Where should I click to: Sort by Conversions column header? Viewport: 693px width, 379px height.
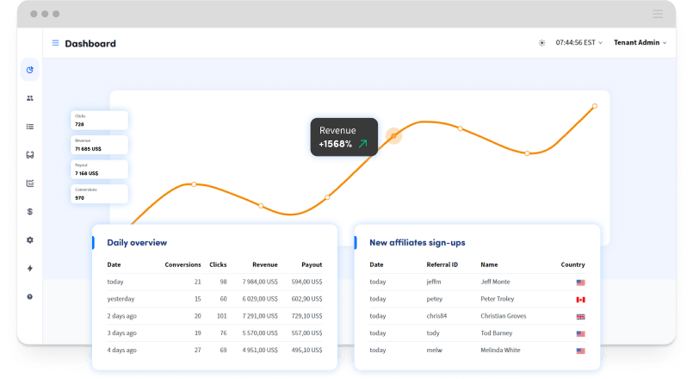(183, 264)
